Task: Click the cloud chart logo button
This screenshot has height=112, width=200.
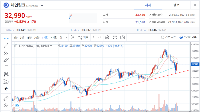Action: click(x=17, y=105)
